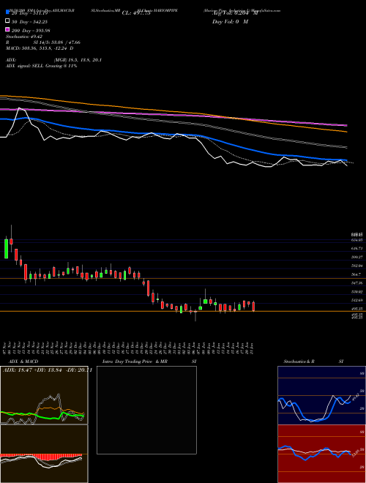The image size is (366, 483).
Task: Click the 616.71 price axis label
Action: coord(358,248)
